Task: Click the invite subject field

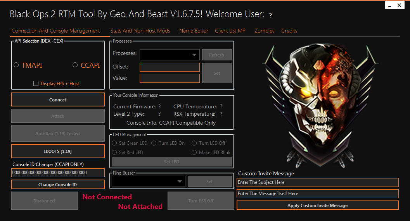Action: (317, 182)
